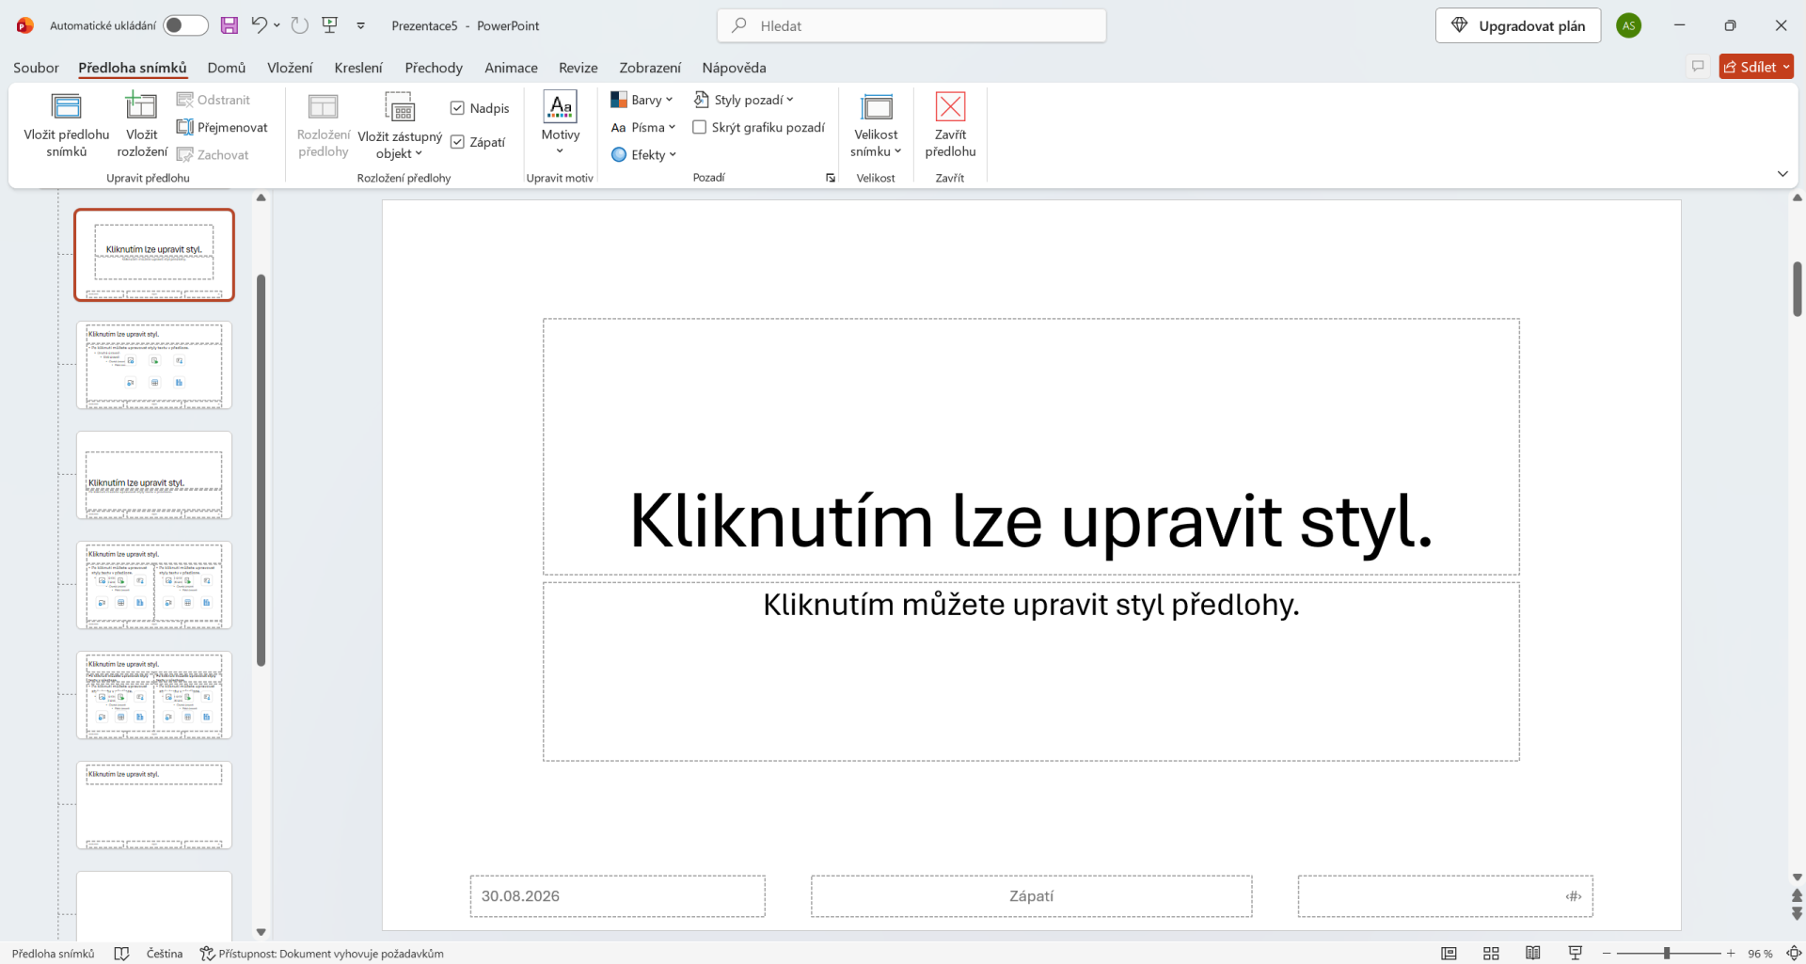Select the title-only layout thumbnail
This screenshot has height=964, width=1806.
pyautogui.click(x=154, y=805)
